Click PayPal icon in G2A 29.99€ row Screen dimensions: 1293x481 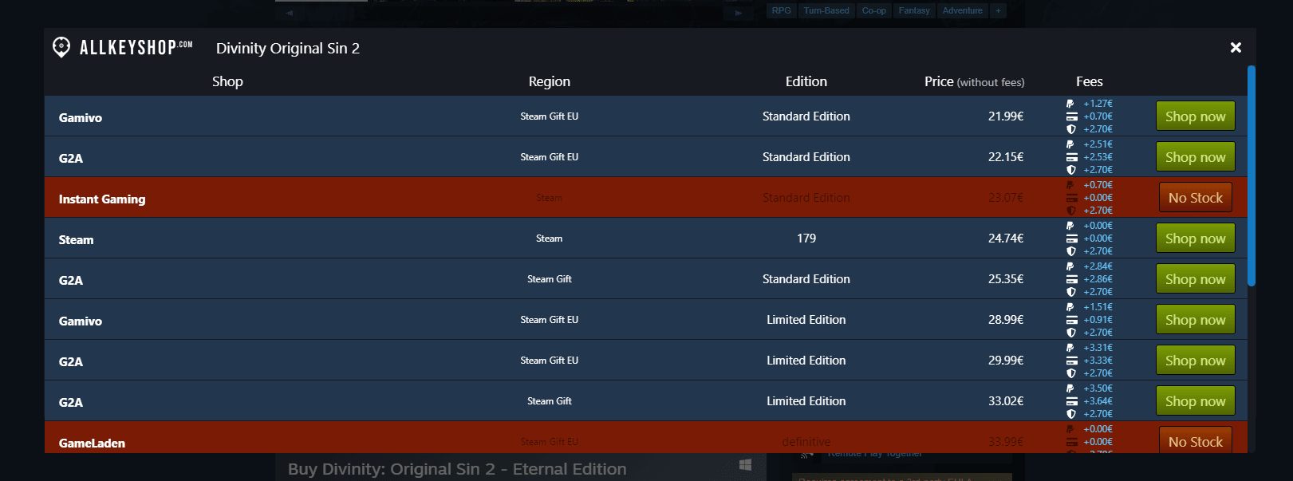[1070, 348]
